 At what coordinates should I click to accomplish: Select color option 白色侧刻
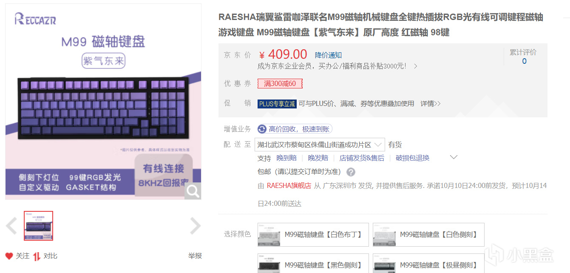pyautogui.click(x=428, y=235)
